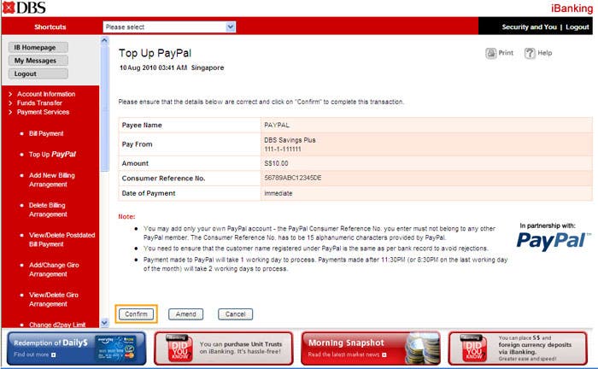Viewport: 598px width, 369px height.
Task: Open the Help icon
Action: pos(530,53)
